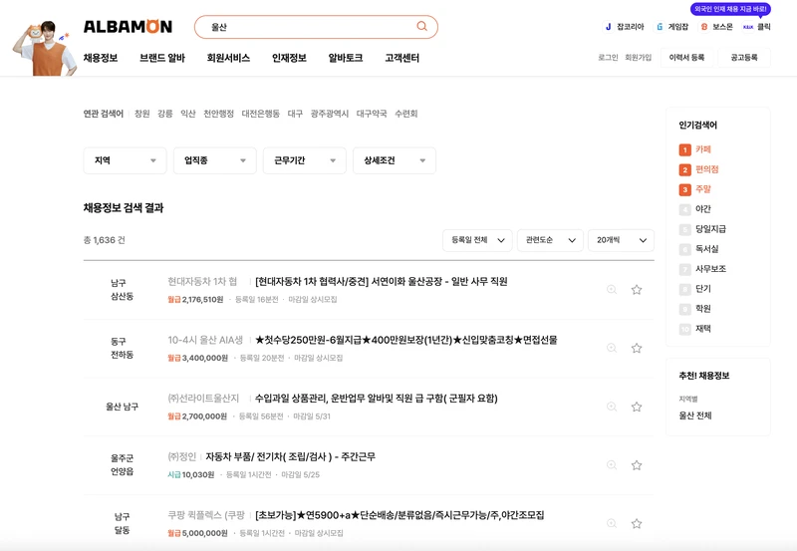Star the 울산 AIA생 job posting
This screenshot has width=797, height=551.
point(637,348)
